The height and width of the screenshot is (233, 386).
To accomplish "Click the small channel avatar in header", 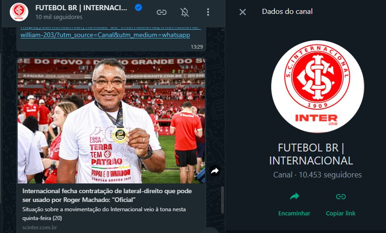I will pos(19,12).
